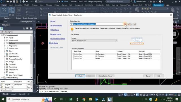Click Create Section Views button
Image resolution: width=181 pixels, height=102 pixels.
(x=105, y=76)
